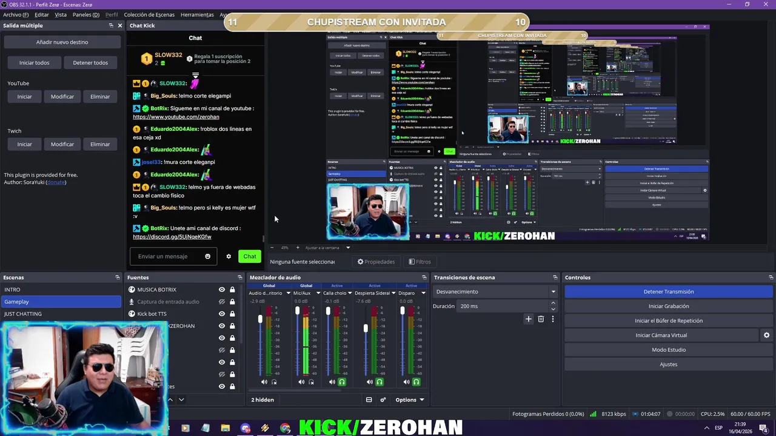Move selected source up
Image resolution: width=776 pixels, height=436 pixels.
(x=170, y=400)
